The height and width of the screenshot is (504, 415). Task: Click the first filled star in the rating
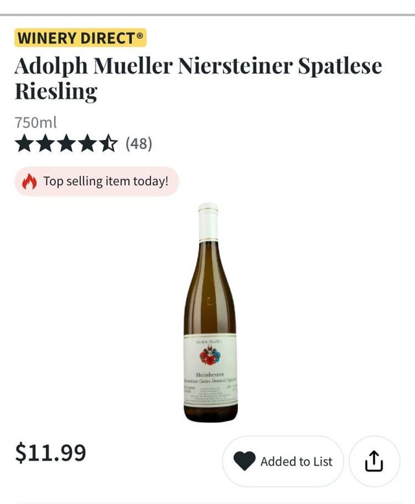(24, 143)
